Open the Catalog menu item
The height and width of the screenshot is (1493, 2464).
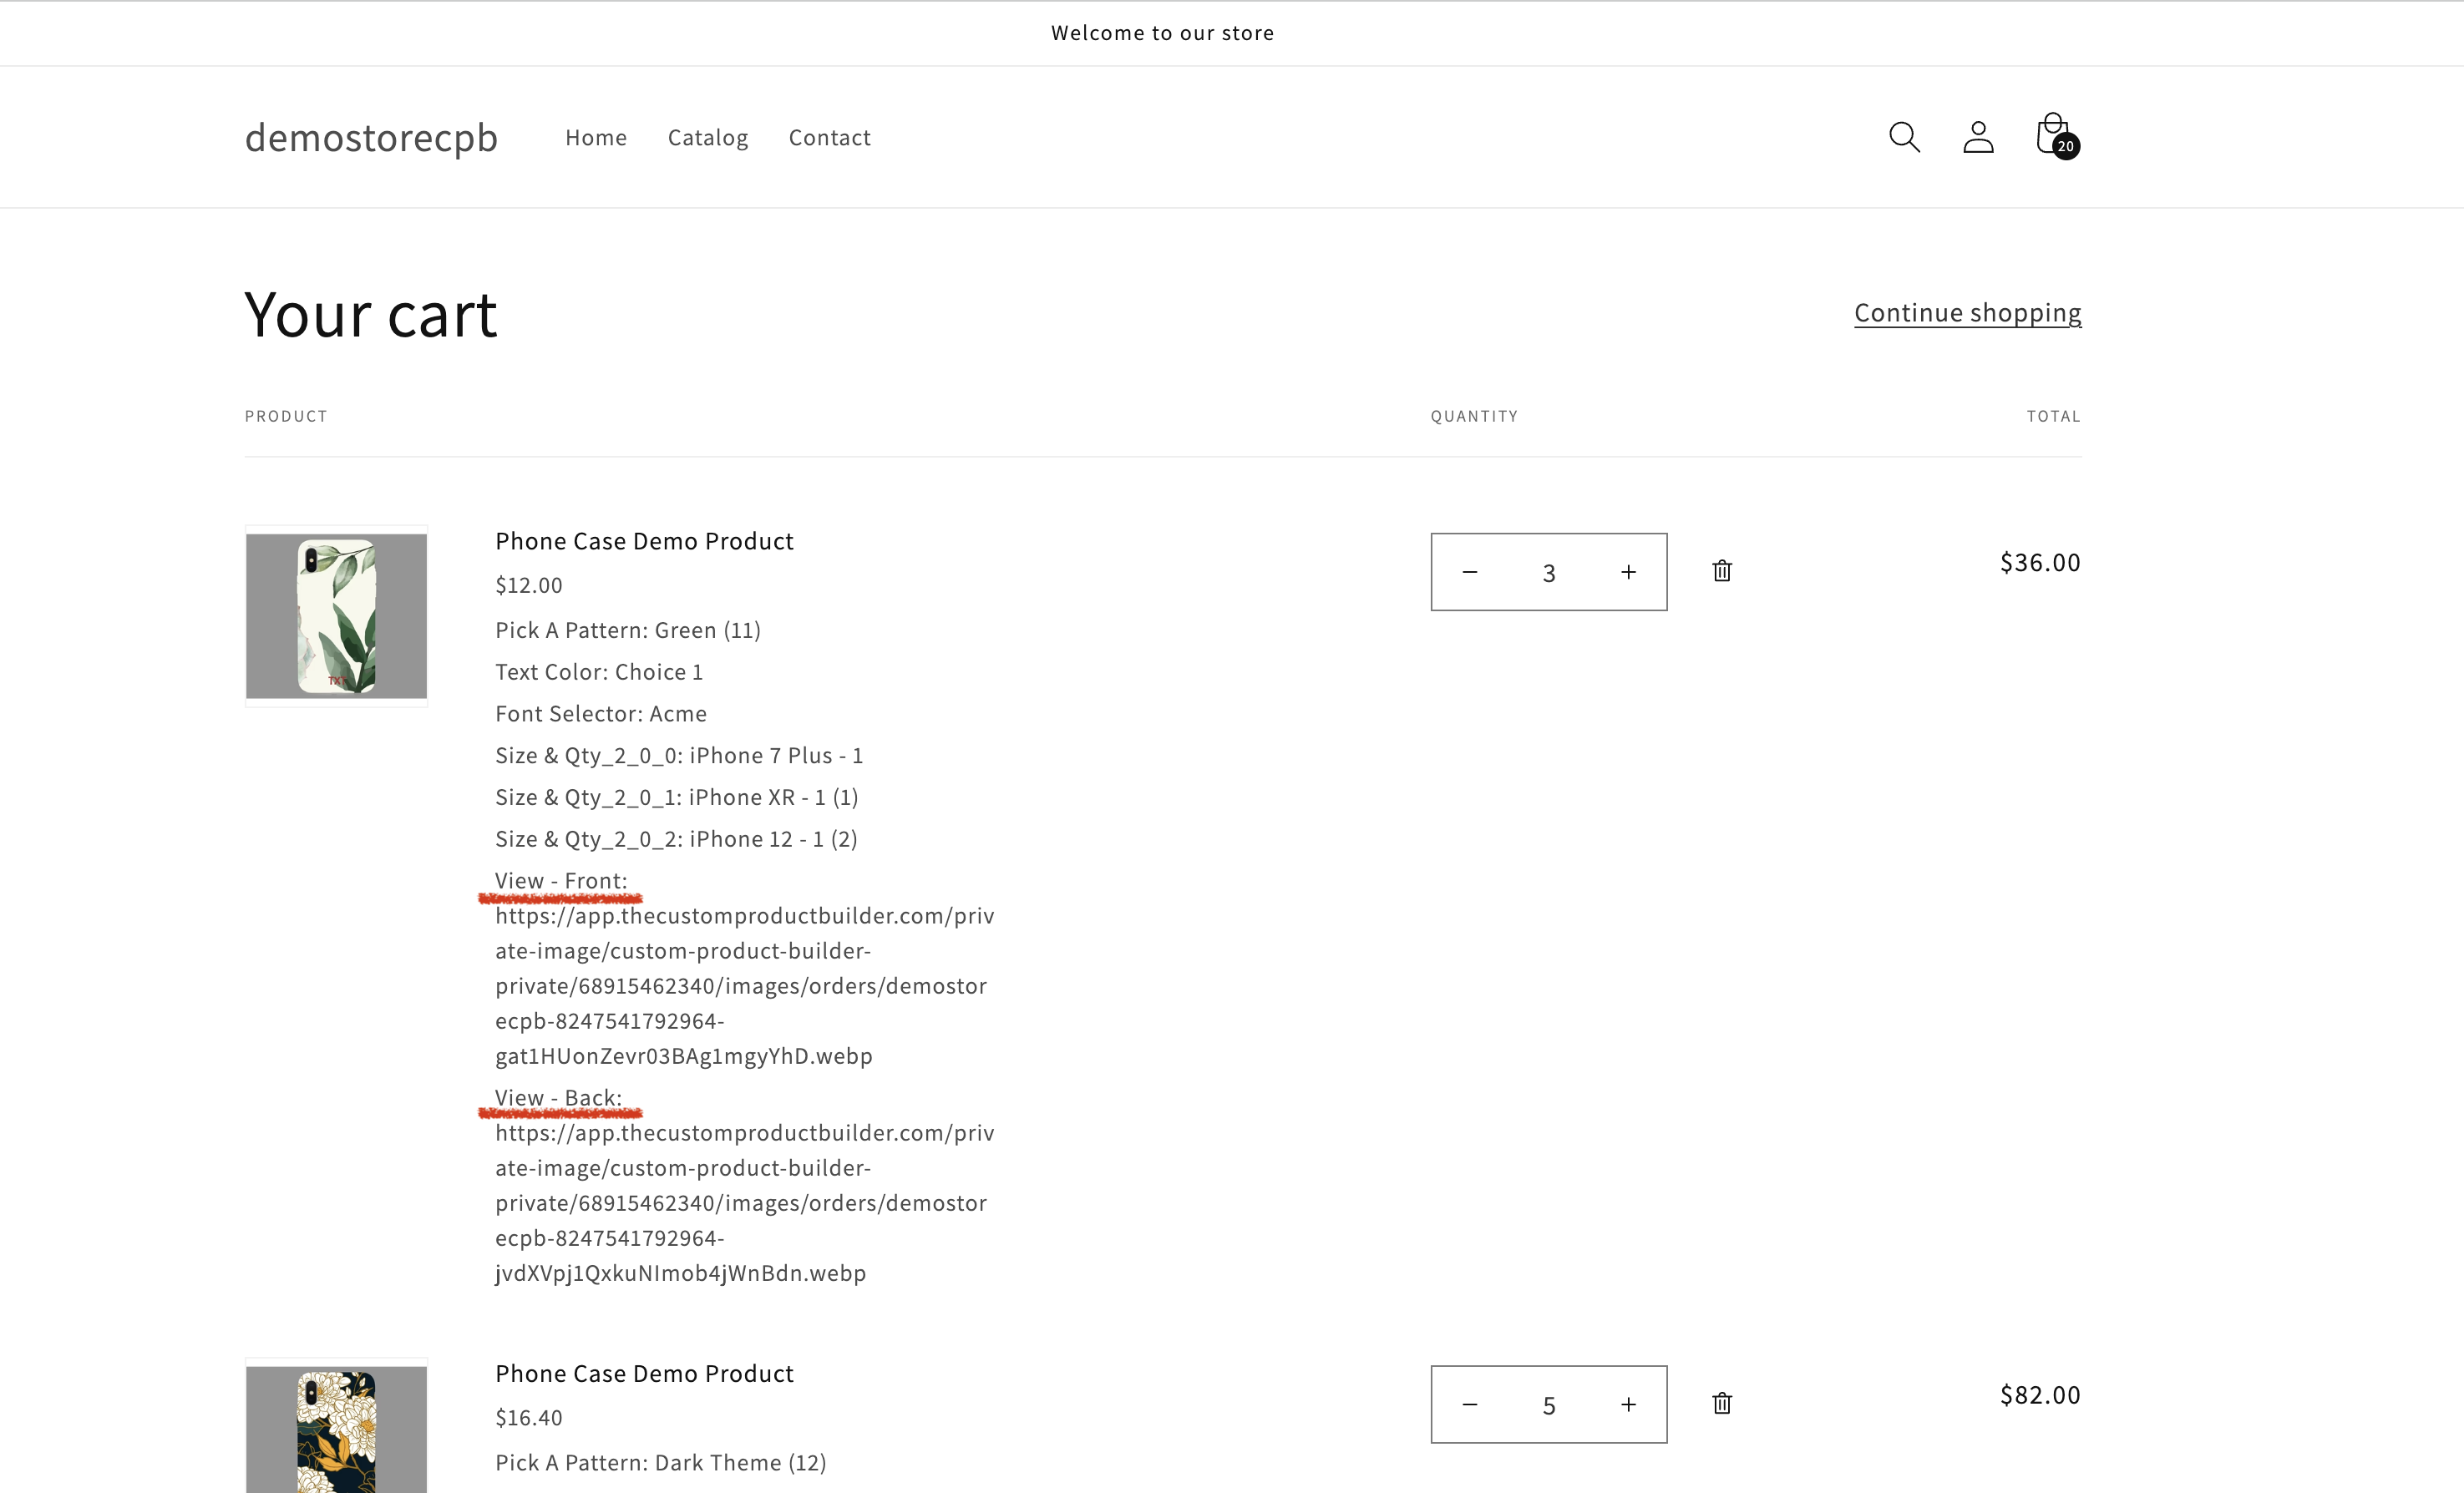click(x=708, y=138)
